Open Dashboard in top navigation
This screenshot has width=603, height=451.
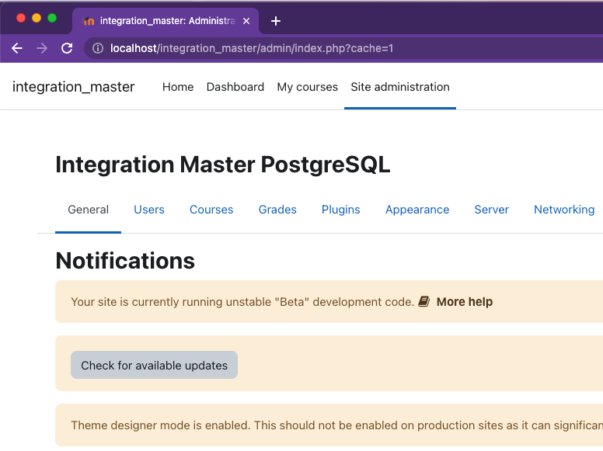pos(235,87)
